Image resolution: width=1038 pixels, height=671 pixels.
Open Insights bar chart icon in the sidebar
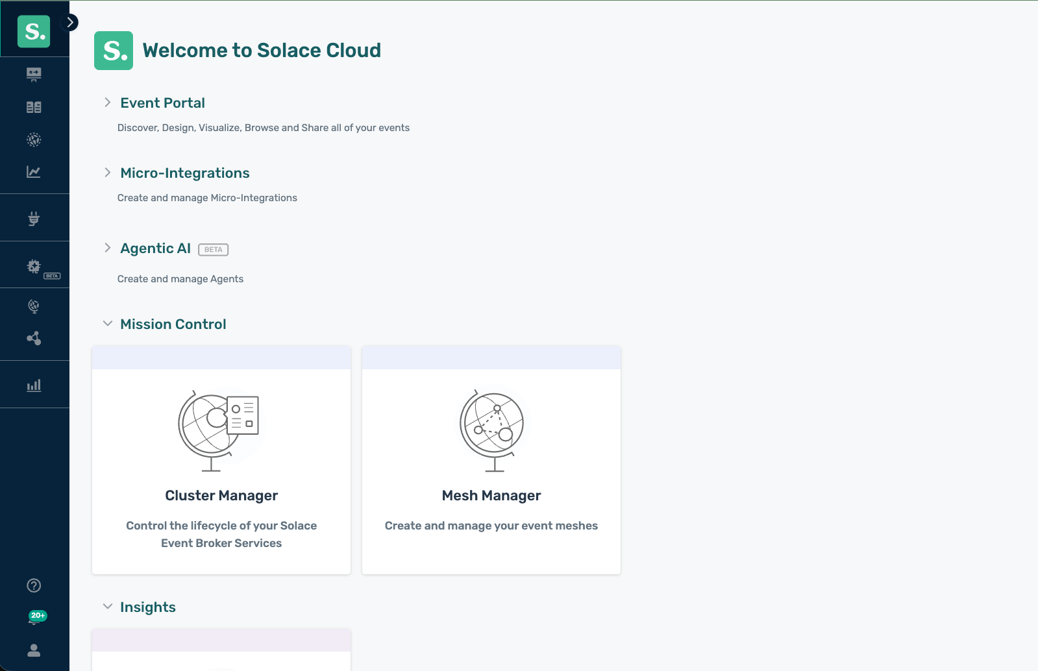click(34, 385)
